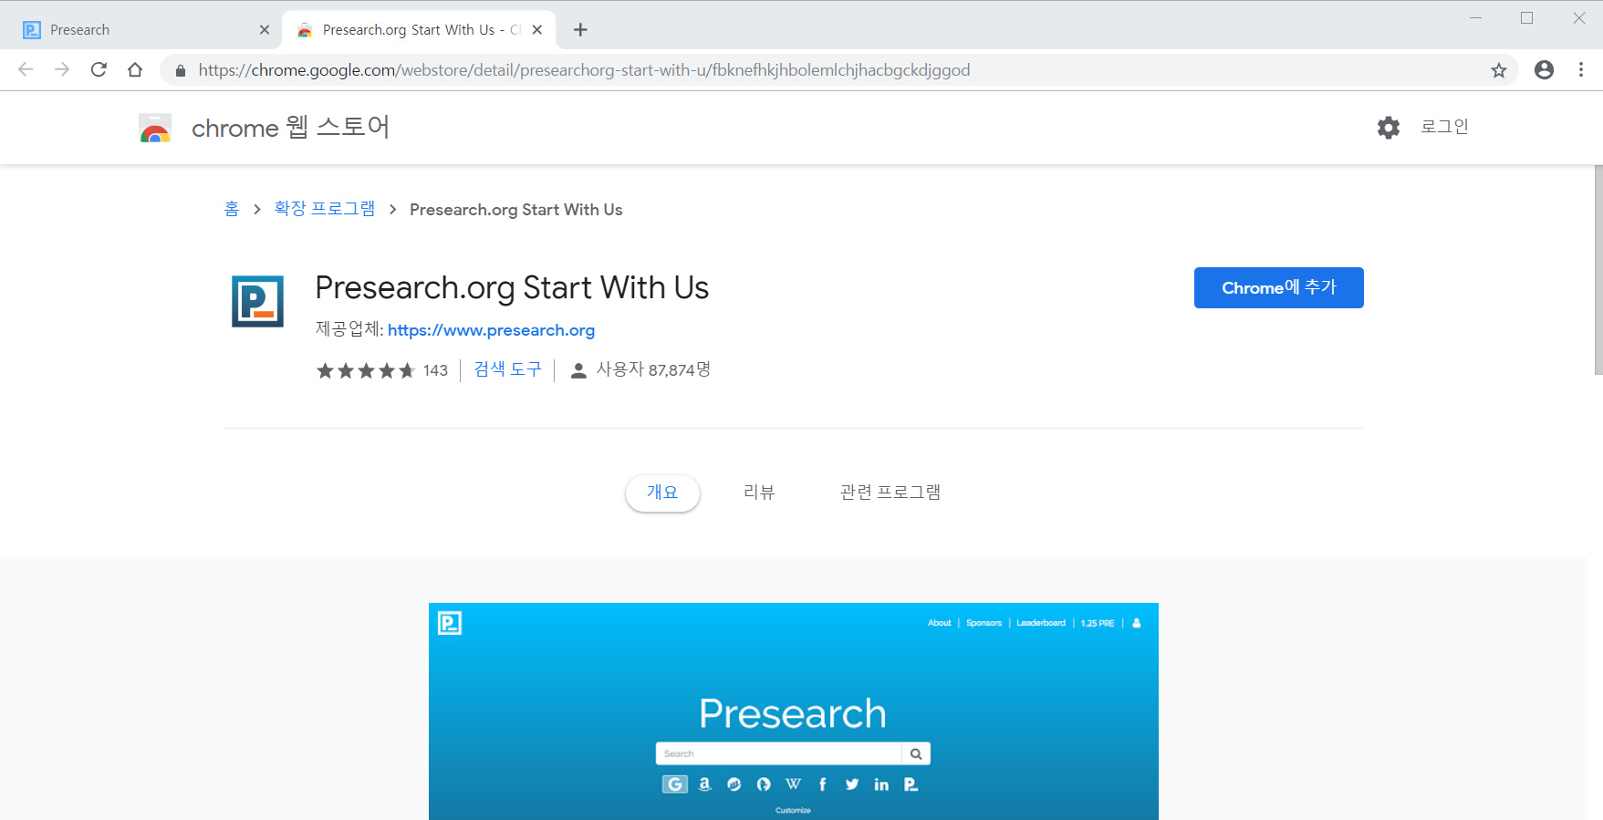
Task: Click About in the preview header
Action: click(940, 623)
